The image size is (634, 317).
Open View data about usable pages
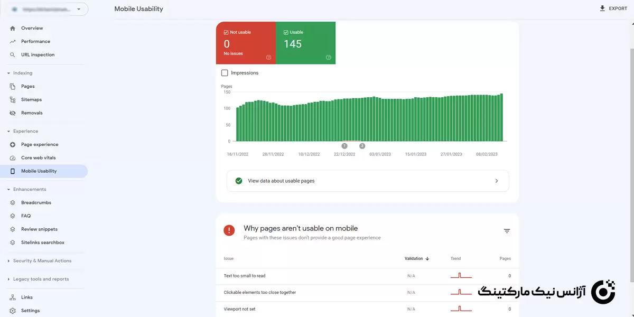368,181
